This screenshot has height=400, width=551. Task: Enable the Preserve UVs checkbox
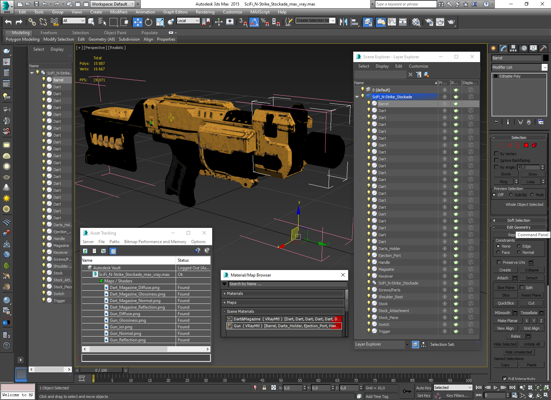point(499,262)
